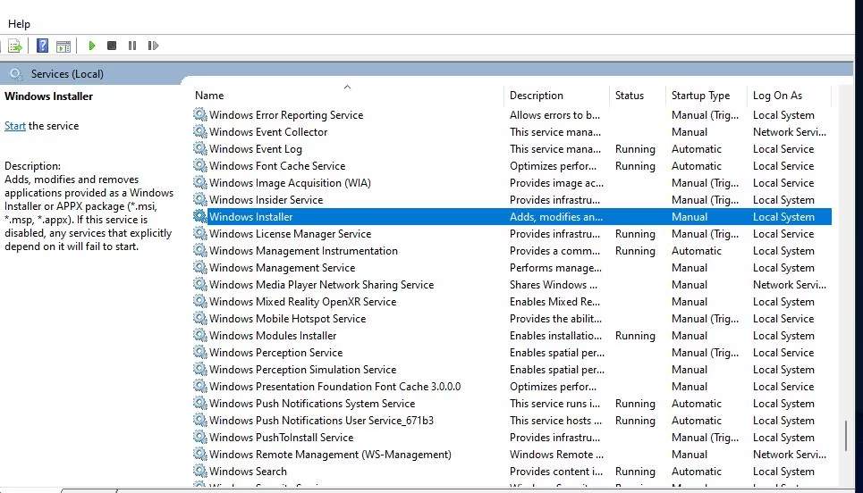The height and width of the screenshot is (493, 863).
Task: Click gear icon for Windows Mixed Reality OpenXR Service
Action: [199, 301]
